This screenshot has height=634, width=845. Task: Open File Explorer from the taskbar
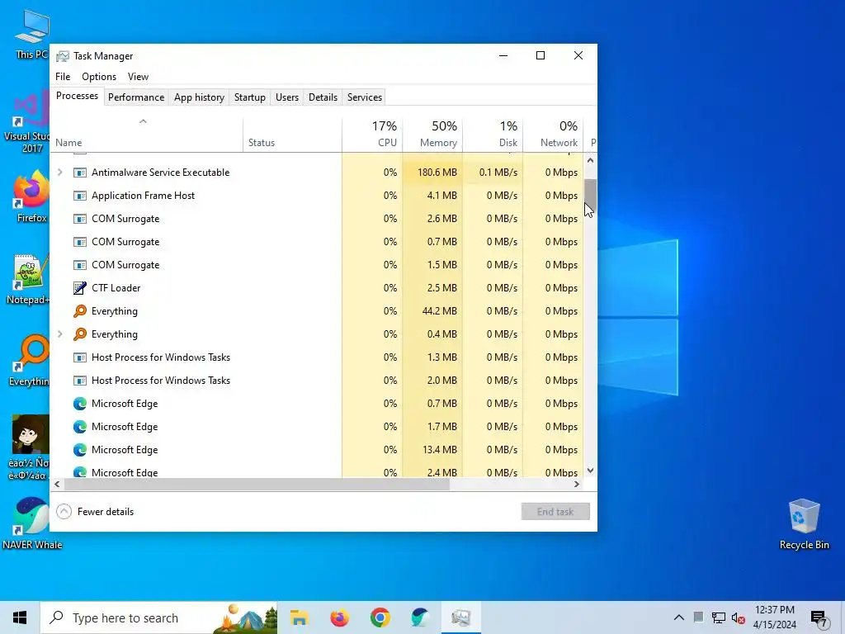[299, 617]
